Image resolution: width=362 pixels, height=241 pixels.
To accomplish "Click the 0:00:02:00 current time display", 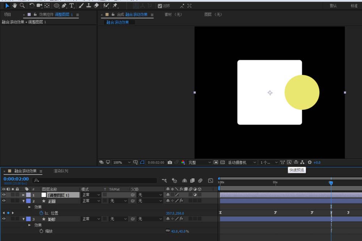I will pos(16,179).
